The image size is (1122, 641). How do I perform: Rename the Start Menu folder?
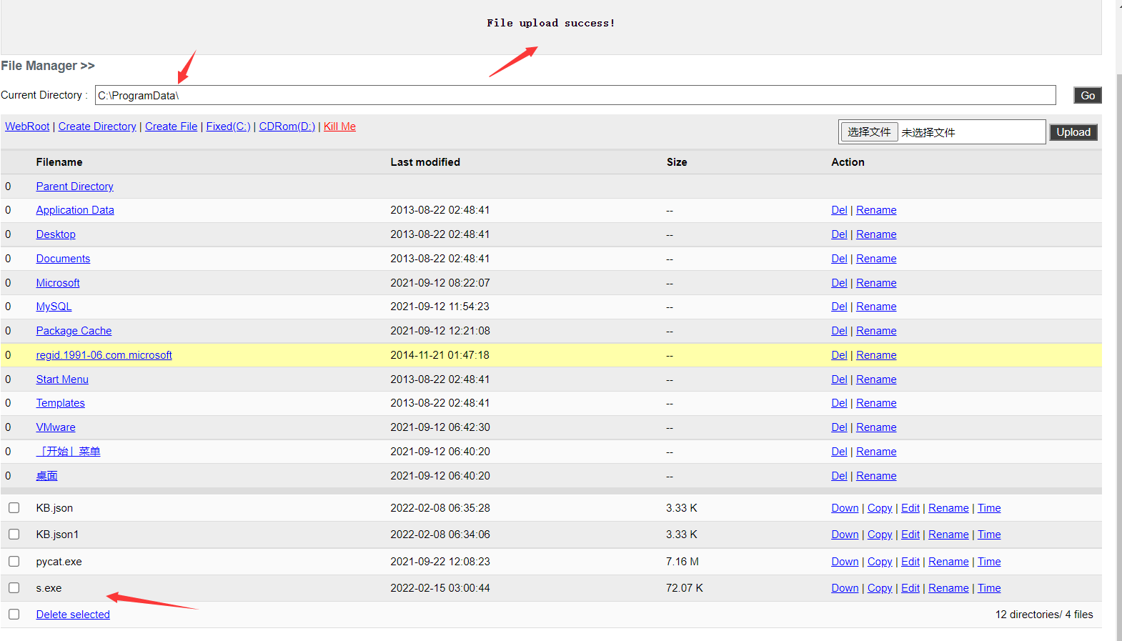click(876, 379)
